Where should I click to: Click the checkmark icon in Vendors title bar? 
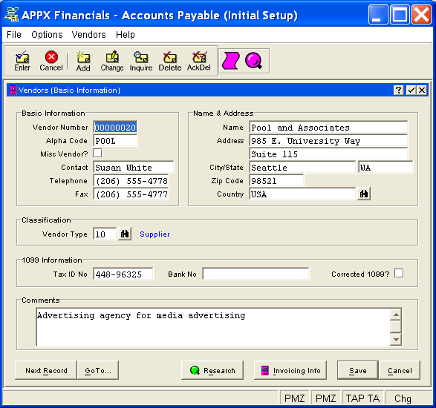coord(411,90)
